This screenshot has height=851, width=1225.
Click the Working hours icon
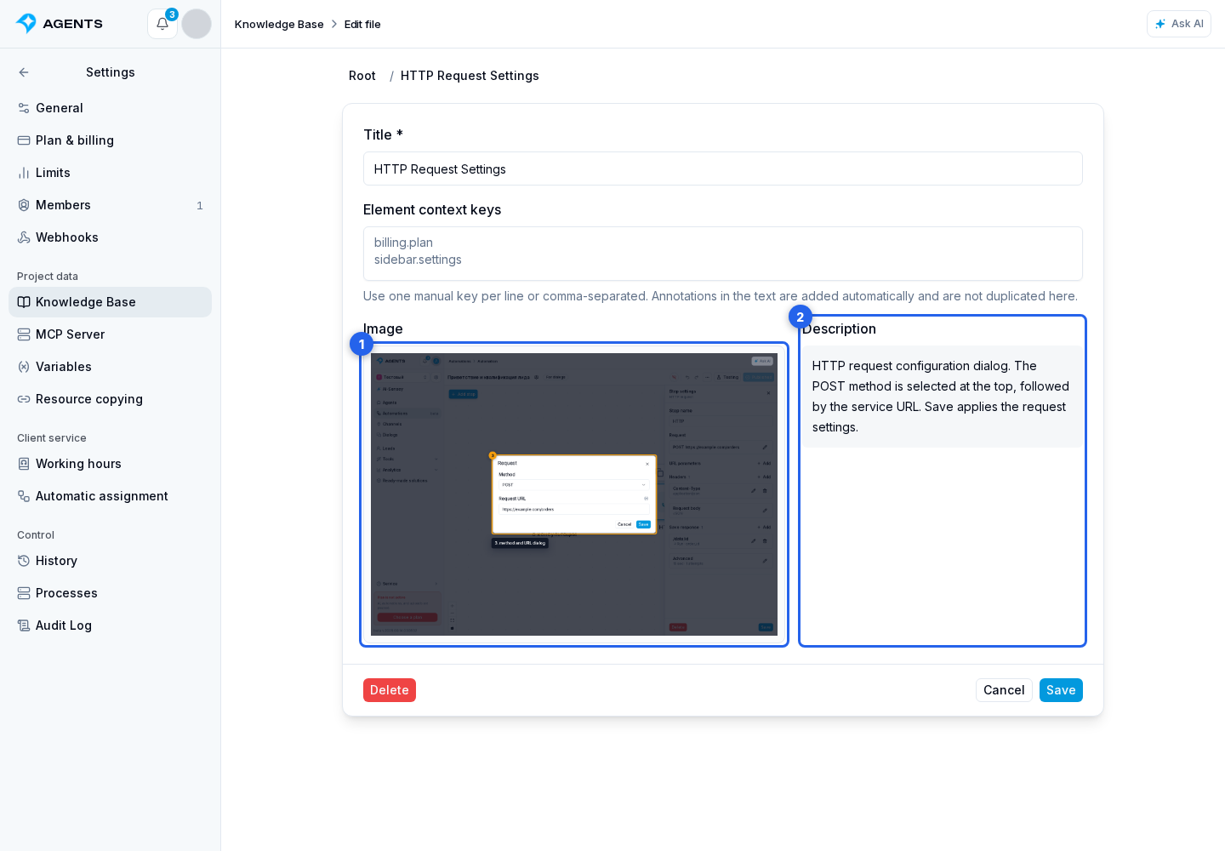tap(24, 464)
